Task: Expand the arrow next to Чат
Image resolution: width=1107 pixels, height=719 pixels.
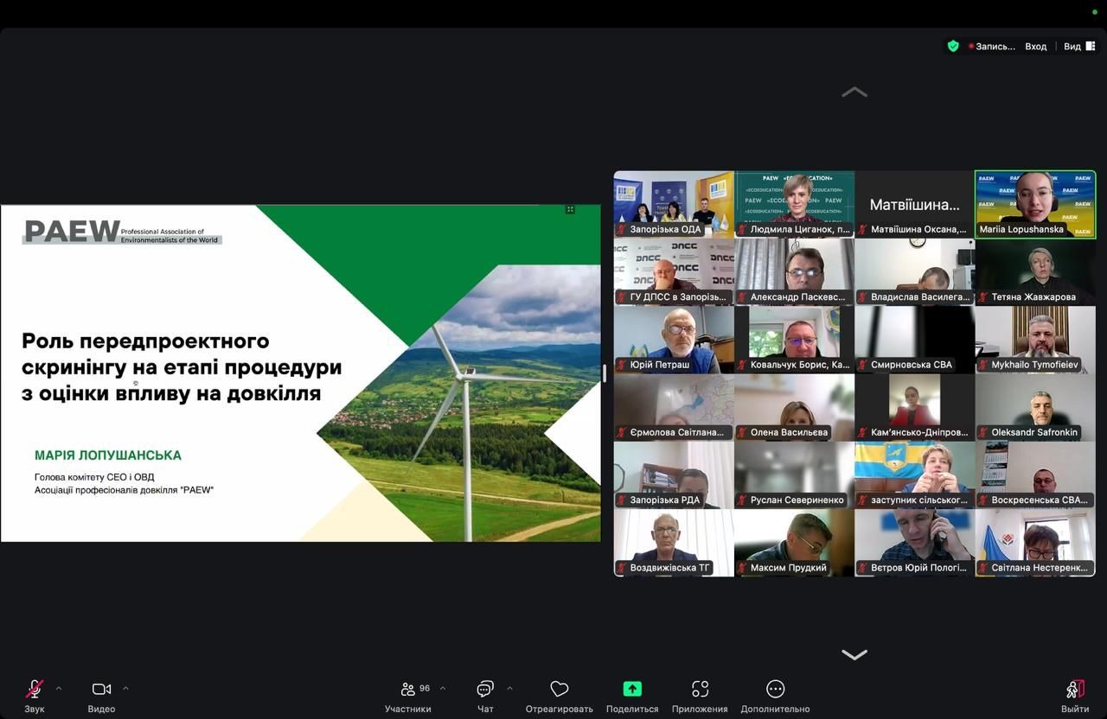Action: tap(509, 689)
